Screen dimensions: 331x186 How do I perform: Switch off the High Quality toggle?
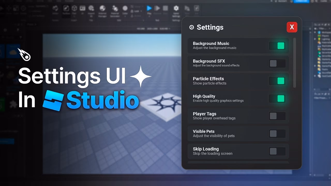tap(277, 98)
